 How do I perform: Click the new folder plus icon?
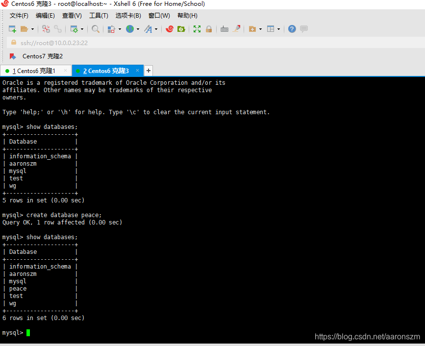pos(252,29)
